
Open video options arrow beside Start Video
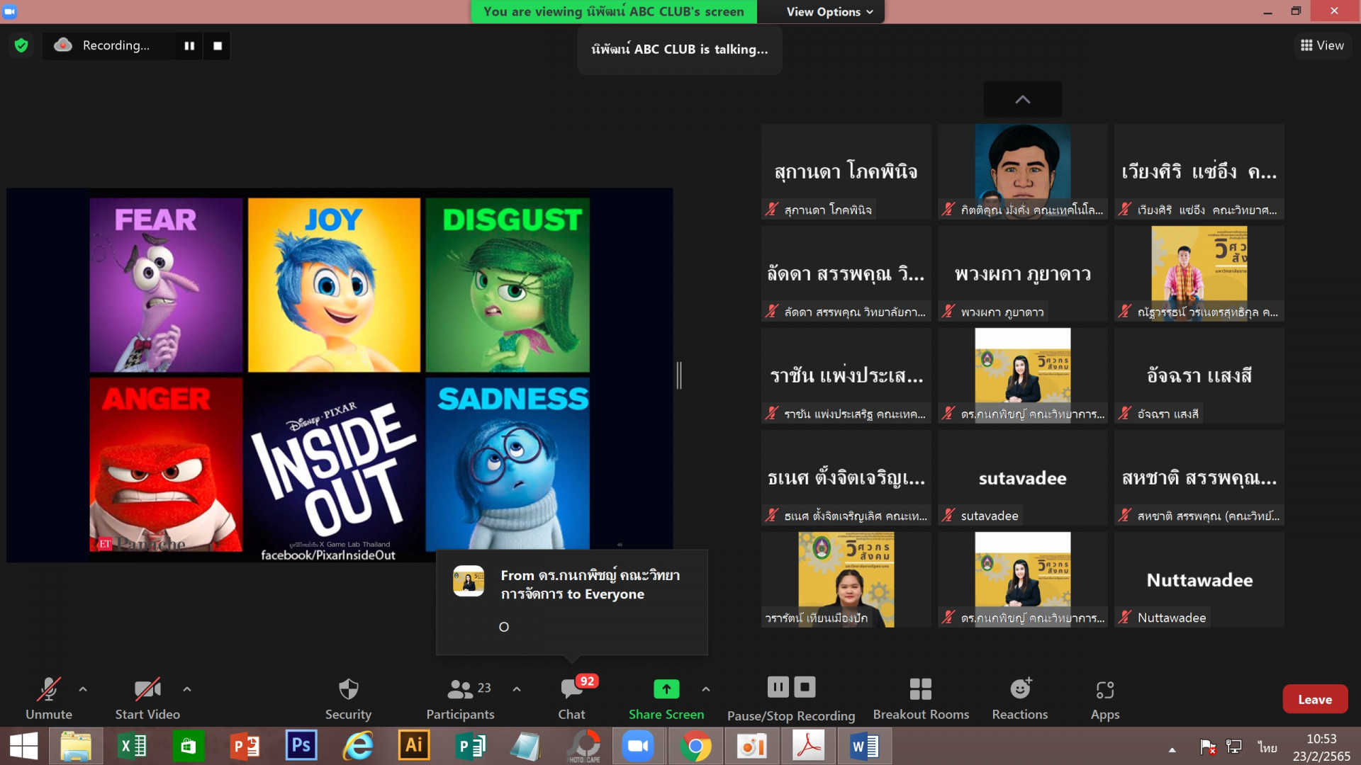[x=187, y=689]
